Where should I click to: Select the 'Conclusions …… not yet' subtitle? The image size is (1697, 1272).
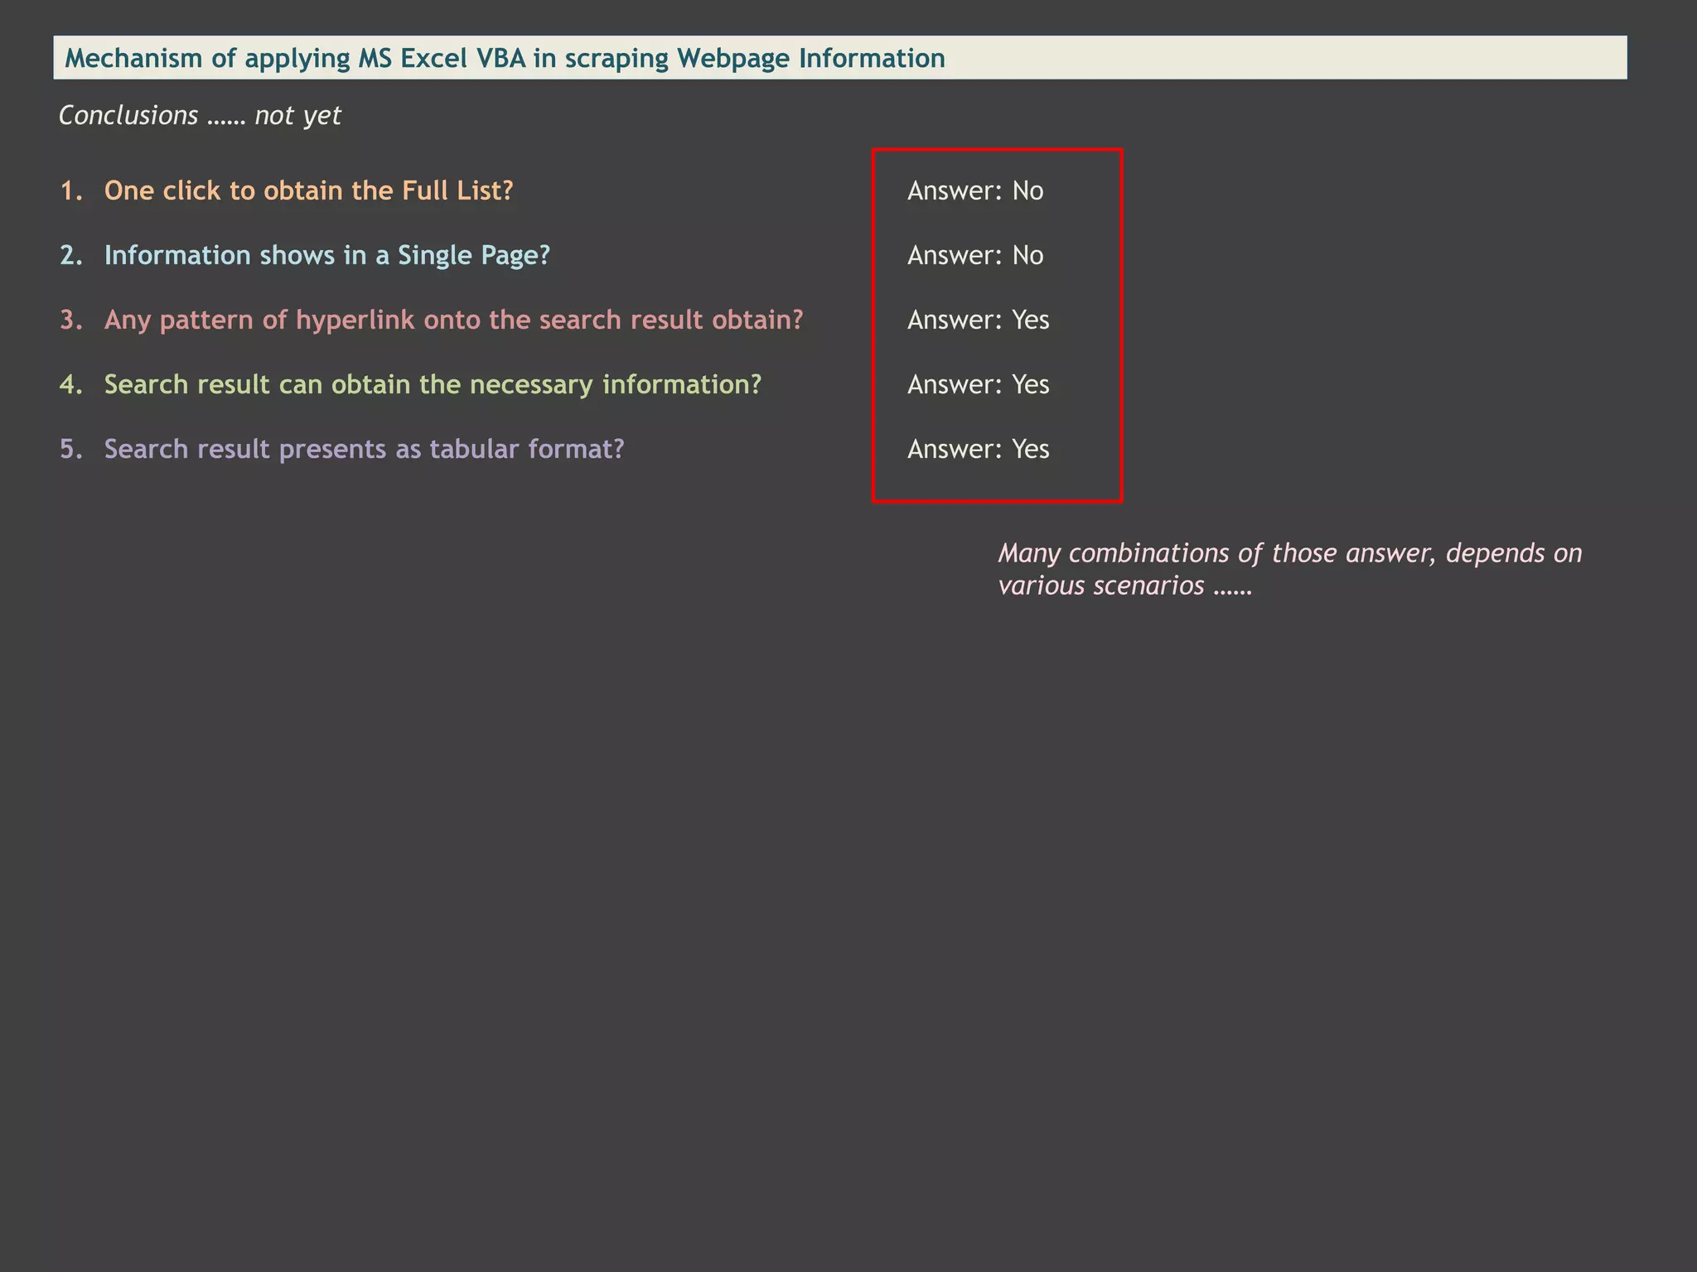coord(200,115)
